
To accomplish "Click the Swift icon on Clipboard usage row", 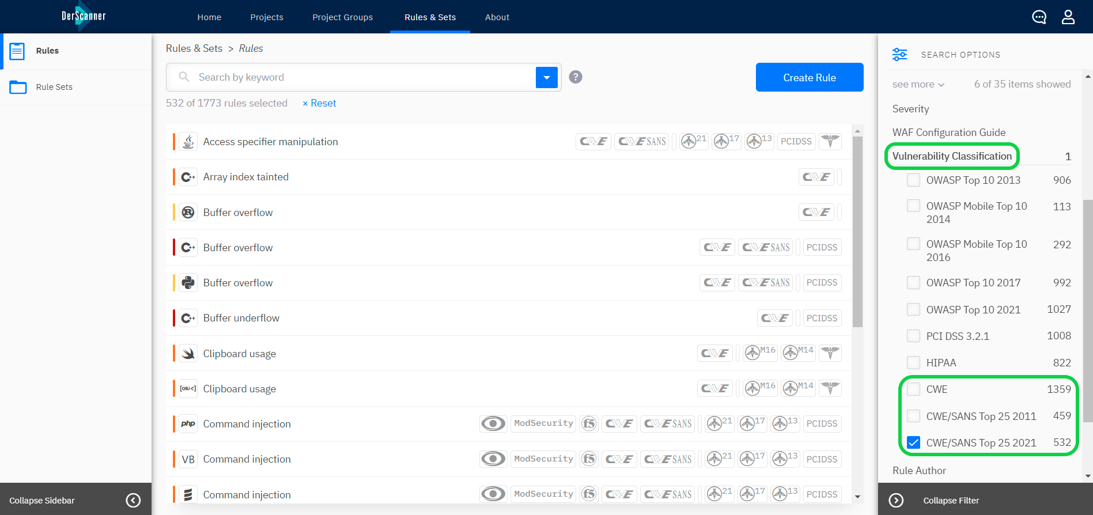I will [x=188, y=353].
